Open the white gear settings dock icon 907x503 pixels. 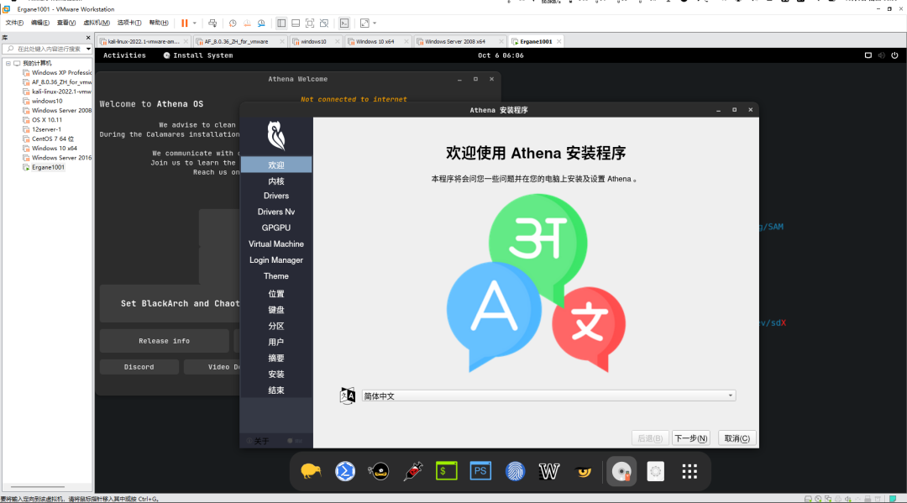coord(655,472)
